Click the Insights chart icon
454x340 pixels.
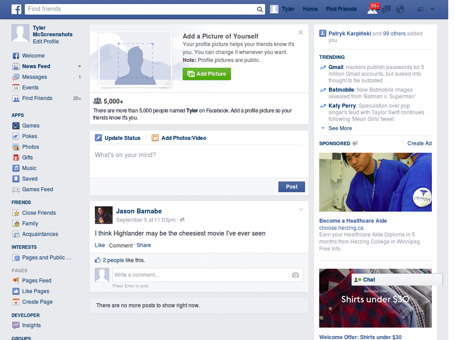click(x=16, y=325)
